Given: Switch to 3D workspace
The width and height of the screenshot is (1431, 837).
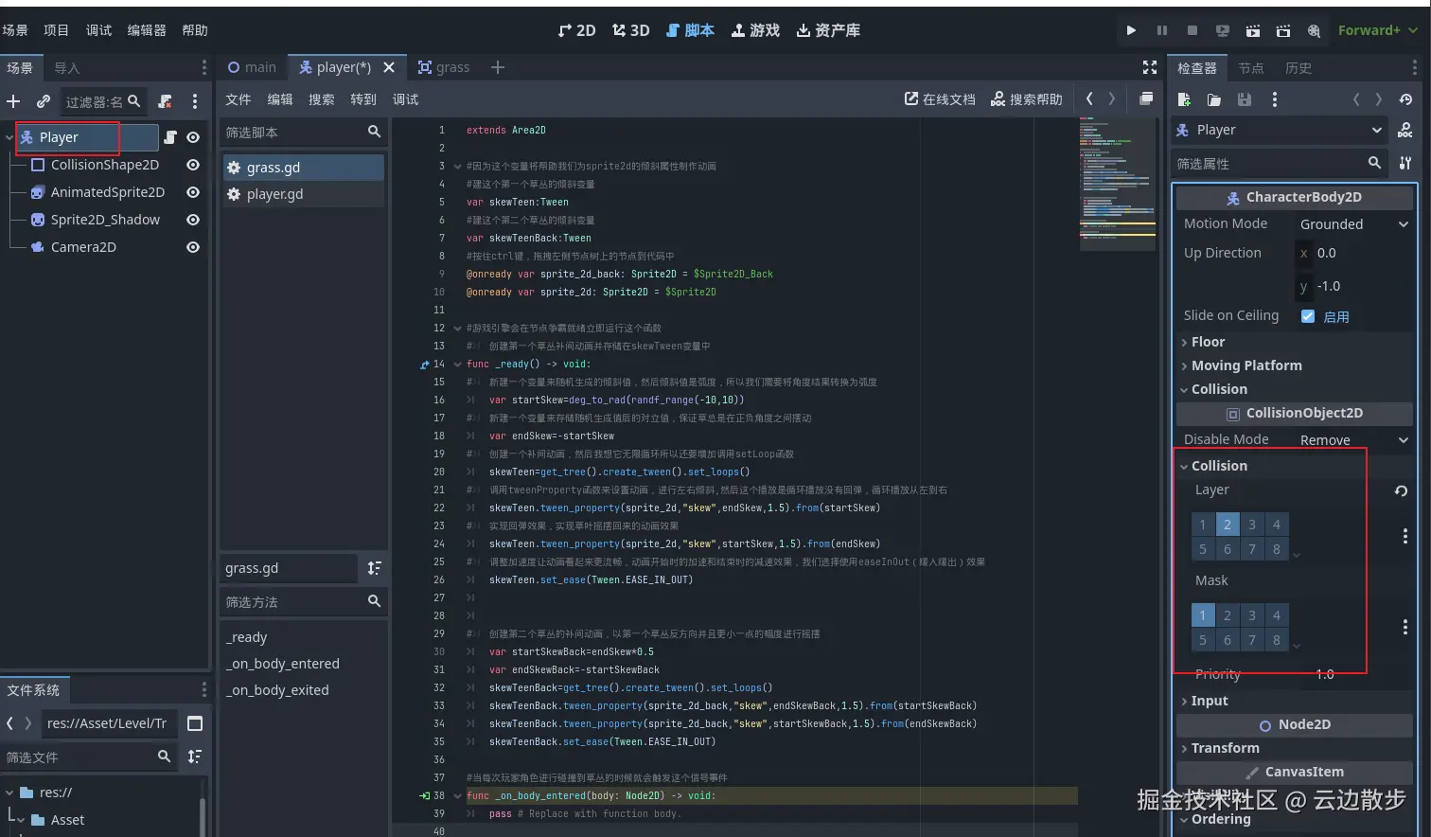Looking at the screenshot, I should (x=630, y=30).
